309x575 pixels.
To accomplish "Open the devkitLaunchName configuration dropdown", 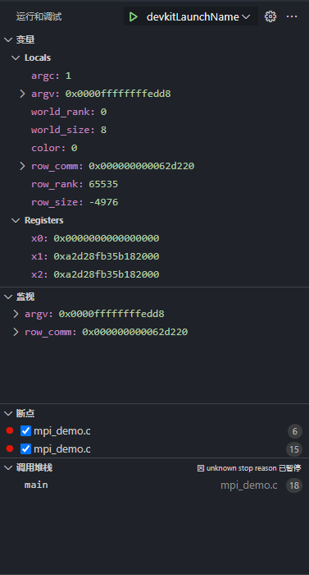I will tap(198, 16).
